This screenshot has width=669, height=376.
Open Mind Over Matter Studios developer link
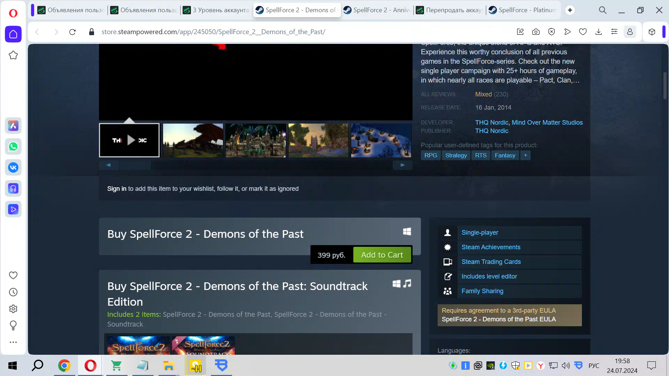coord(547,123)
